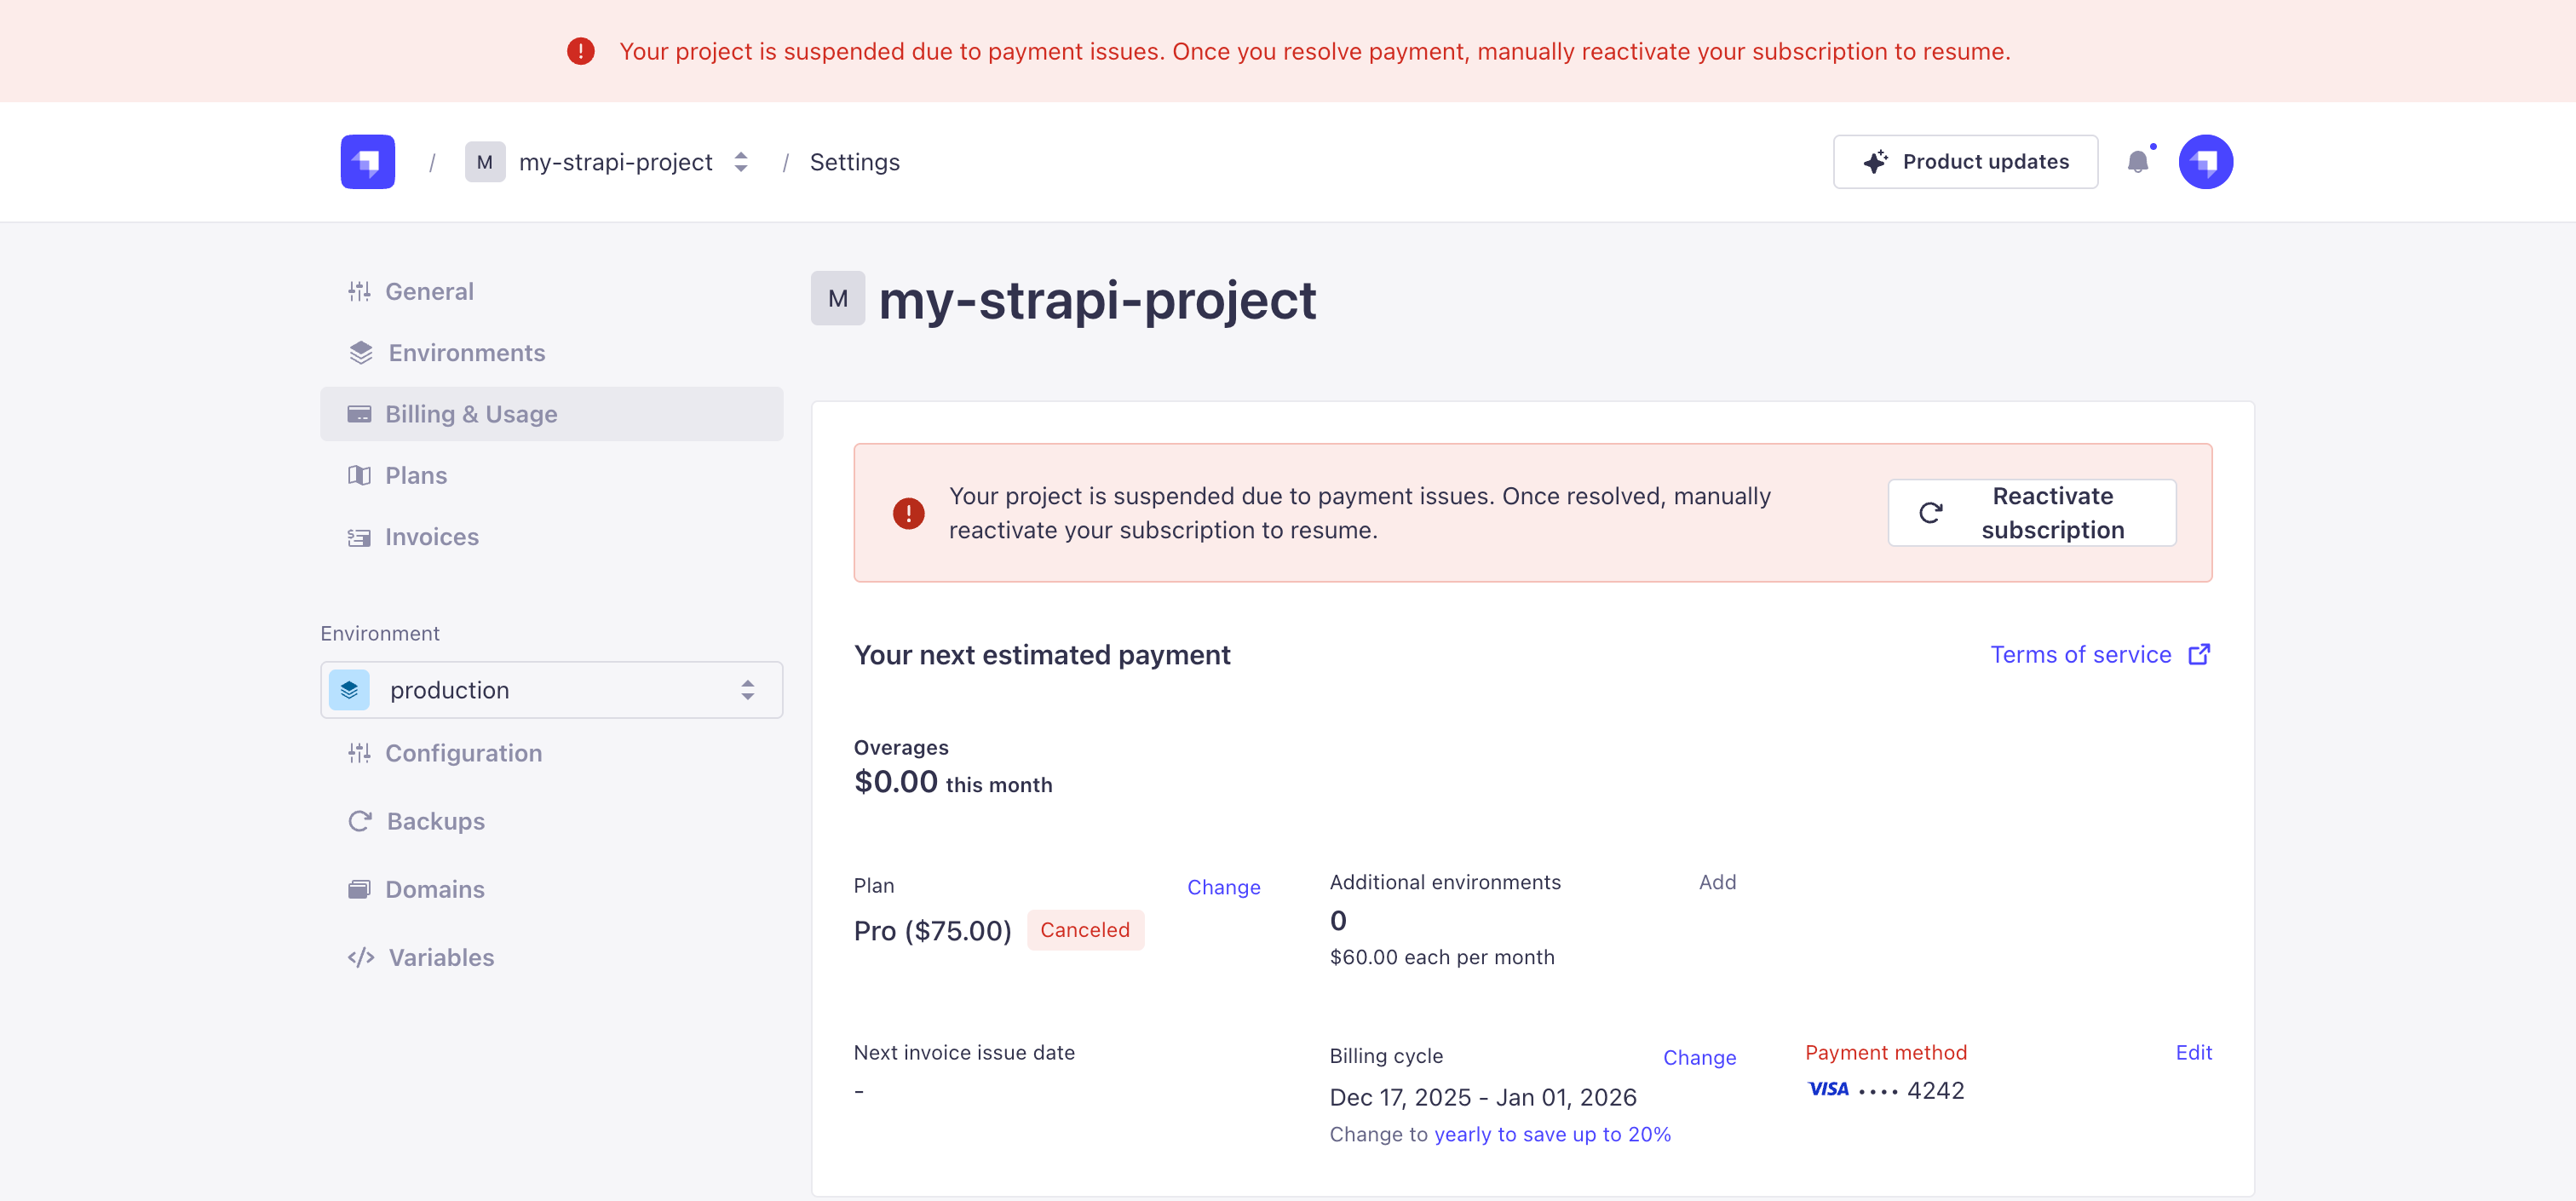Expand the my-strapi-project project switcher
2576x1201 pixels.
pos(740,162)
